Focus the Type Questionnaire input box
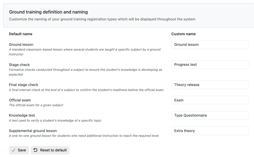Screen dimensions: 254x157 (210, 115)
